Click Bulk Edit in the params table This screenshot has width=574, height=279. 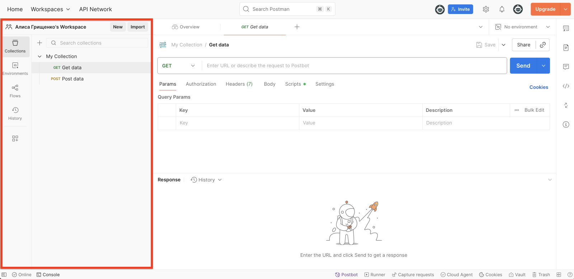534,110
